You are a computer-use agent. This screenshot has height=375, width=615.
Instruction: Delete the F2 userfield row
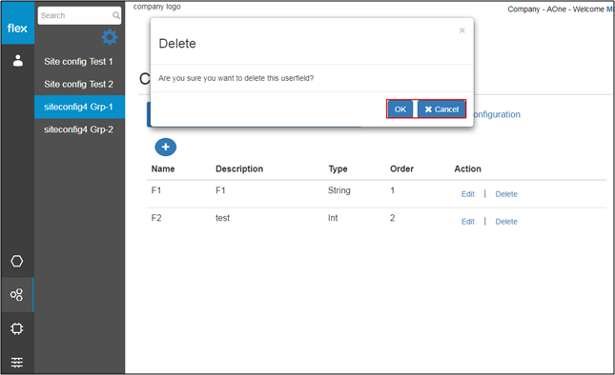pos(506,222)
